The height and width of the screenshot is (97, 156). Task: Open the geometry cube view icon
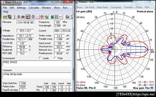click(x=19, y=17)
